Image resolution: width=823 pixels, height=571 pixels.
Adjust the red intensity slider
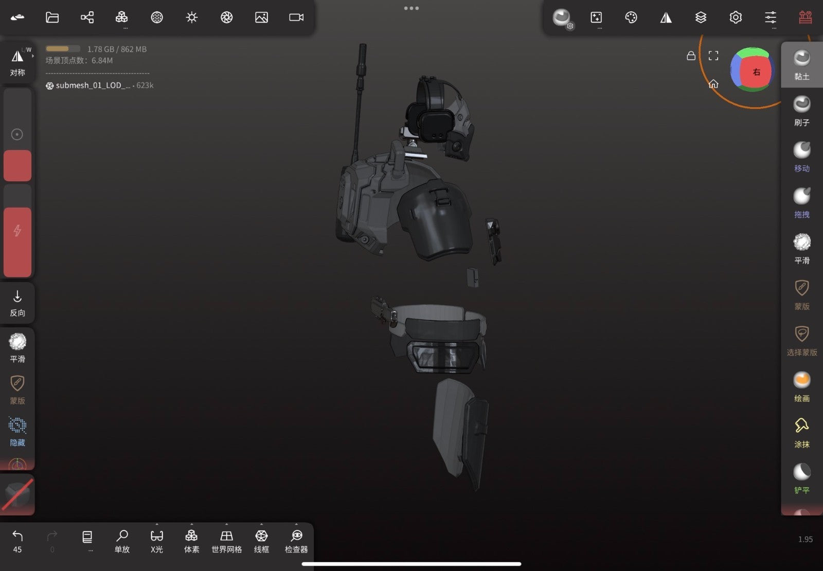pos(17,242)
